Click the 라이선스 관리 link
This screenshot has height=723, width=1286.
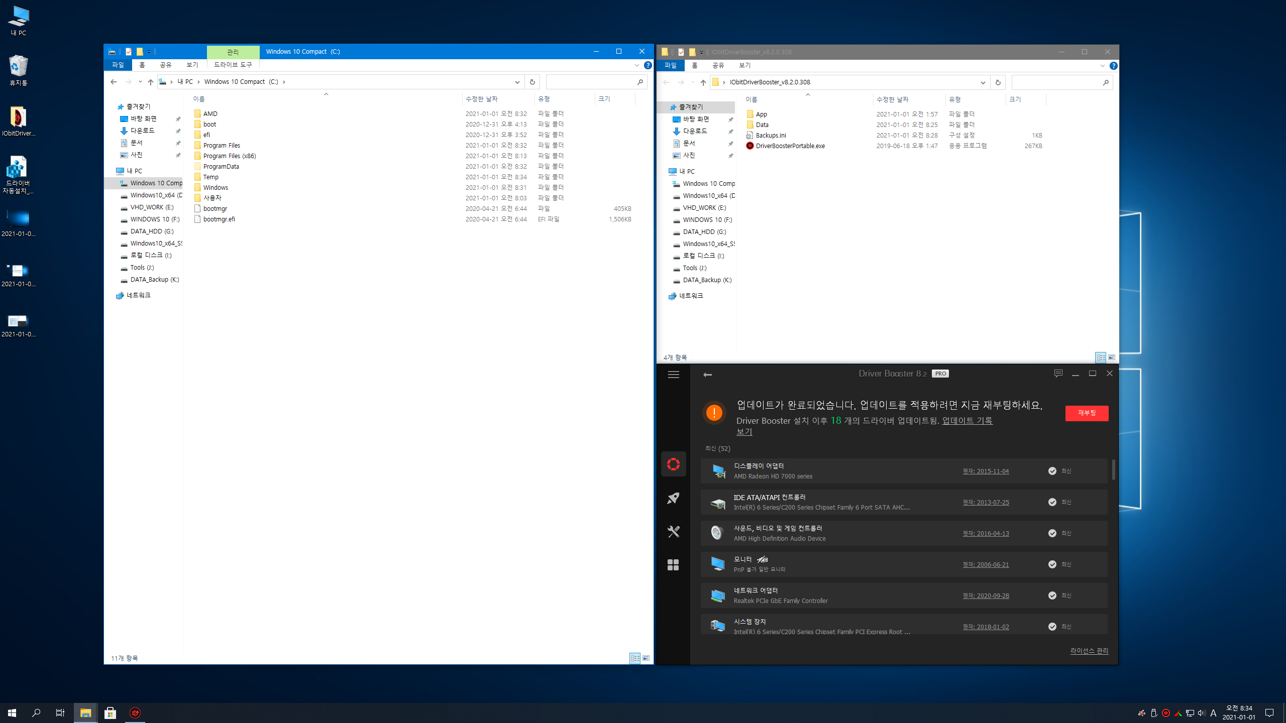coord(1089,651)
